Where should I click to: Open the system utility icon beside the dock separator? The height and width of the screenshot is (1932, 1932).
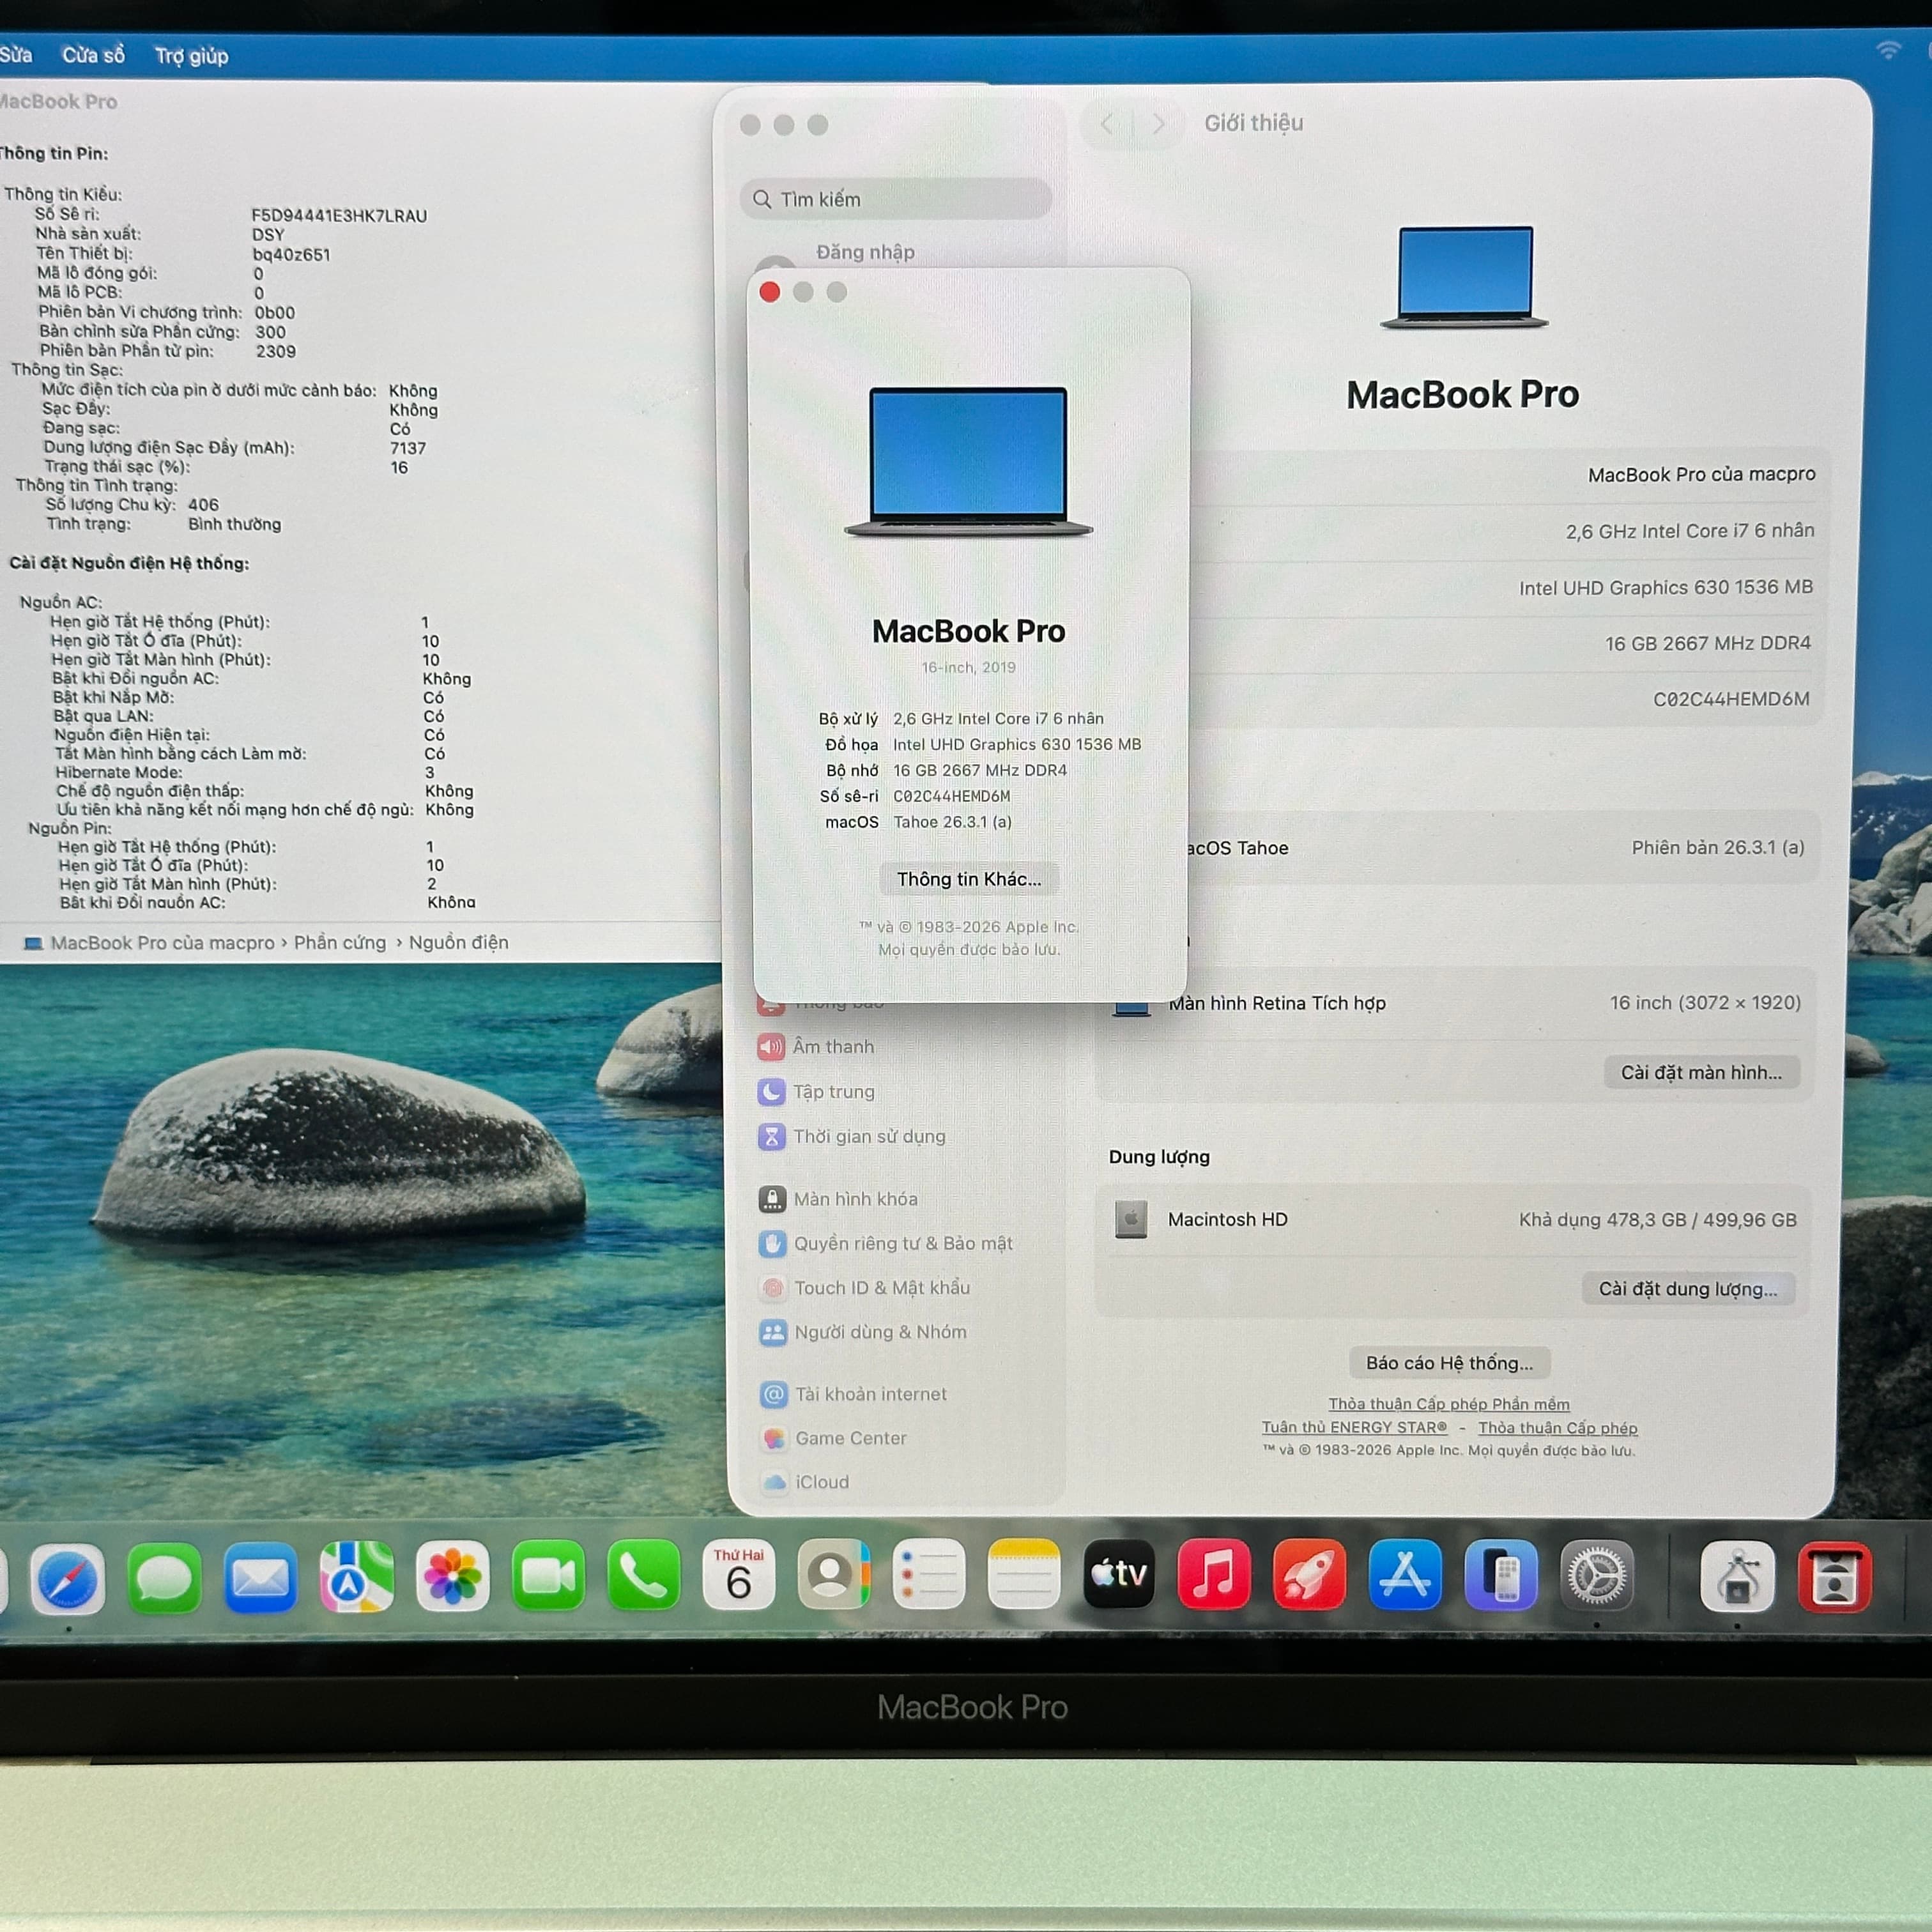[x=1738, y=1577]
